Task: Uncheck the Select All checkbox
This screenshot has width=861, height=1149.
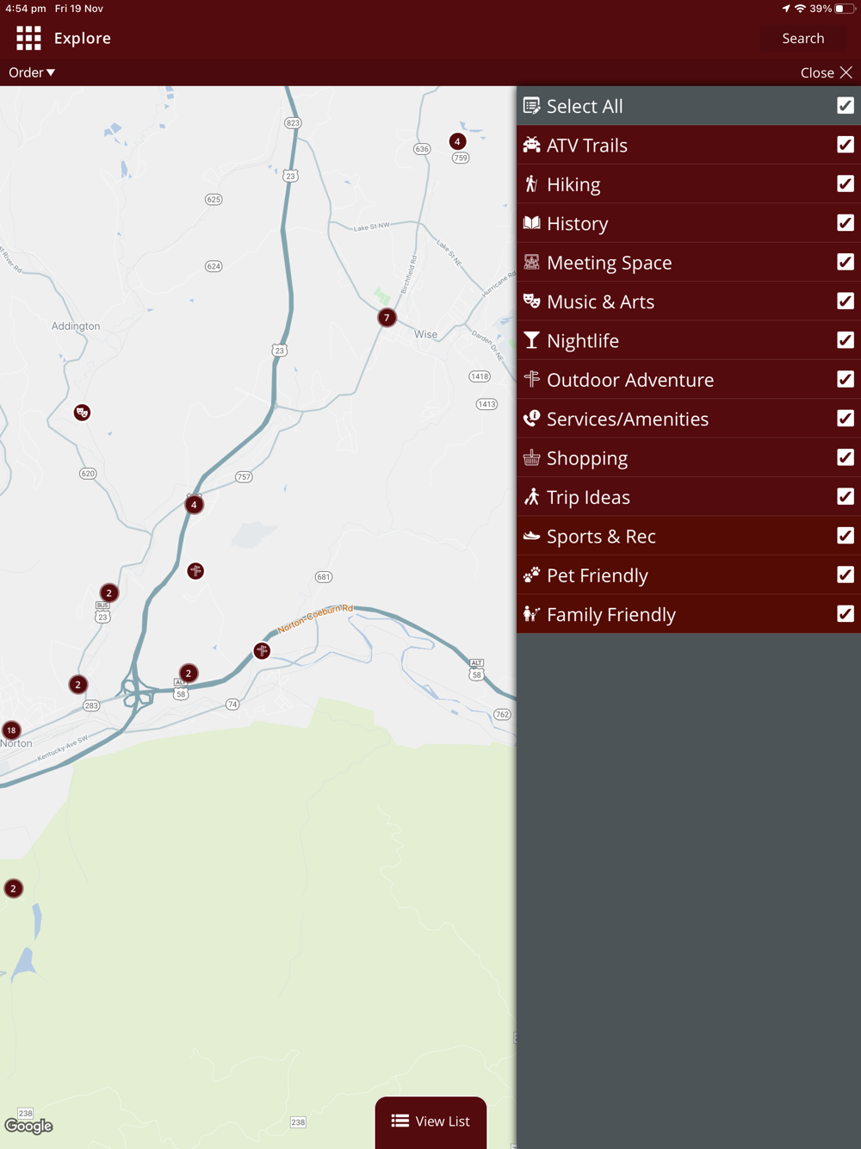Action: 846,105
